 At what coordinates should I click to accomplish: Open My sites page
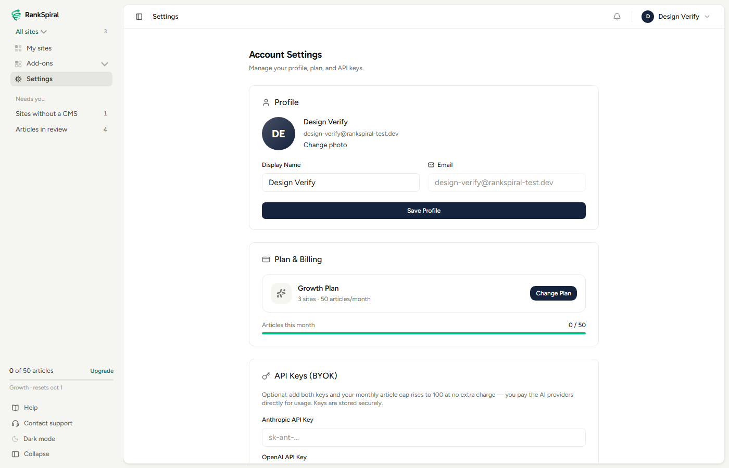tap(61, 48)
